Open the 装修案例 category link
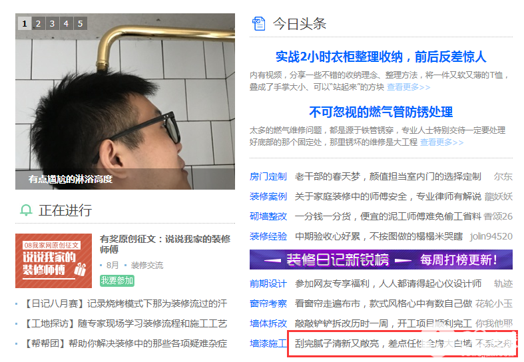The image size is (524, 362). click(x=268, y=196)
